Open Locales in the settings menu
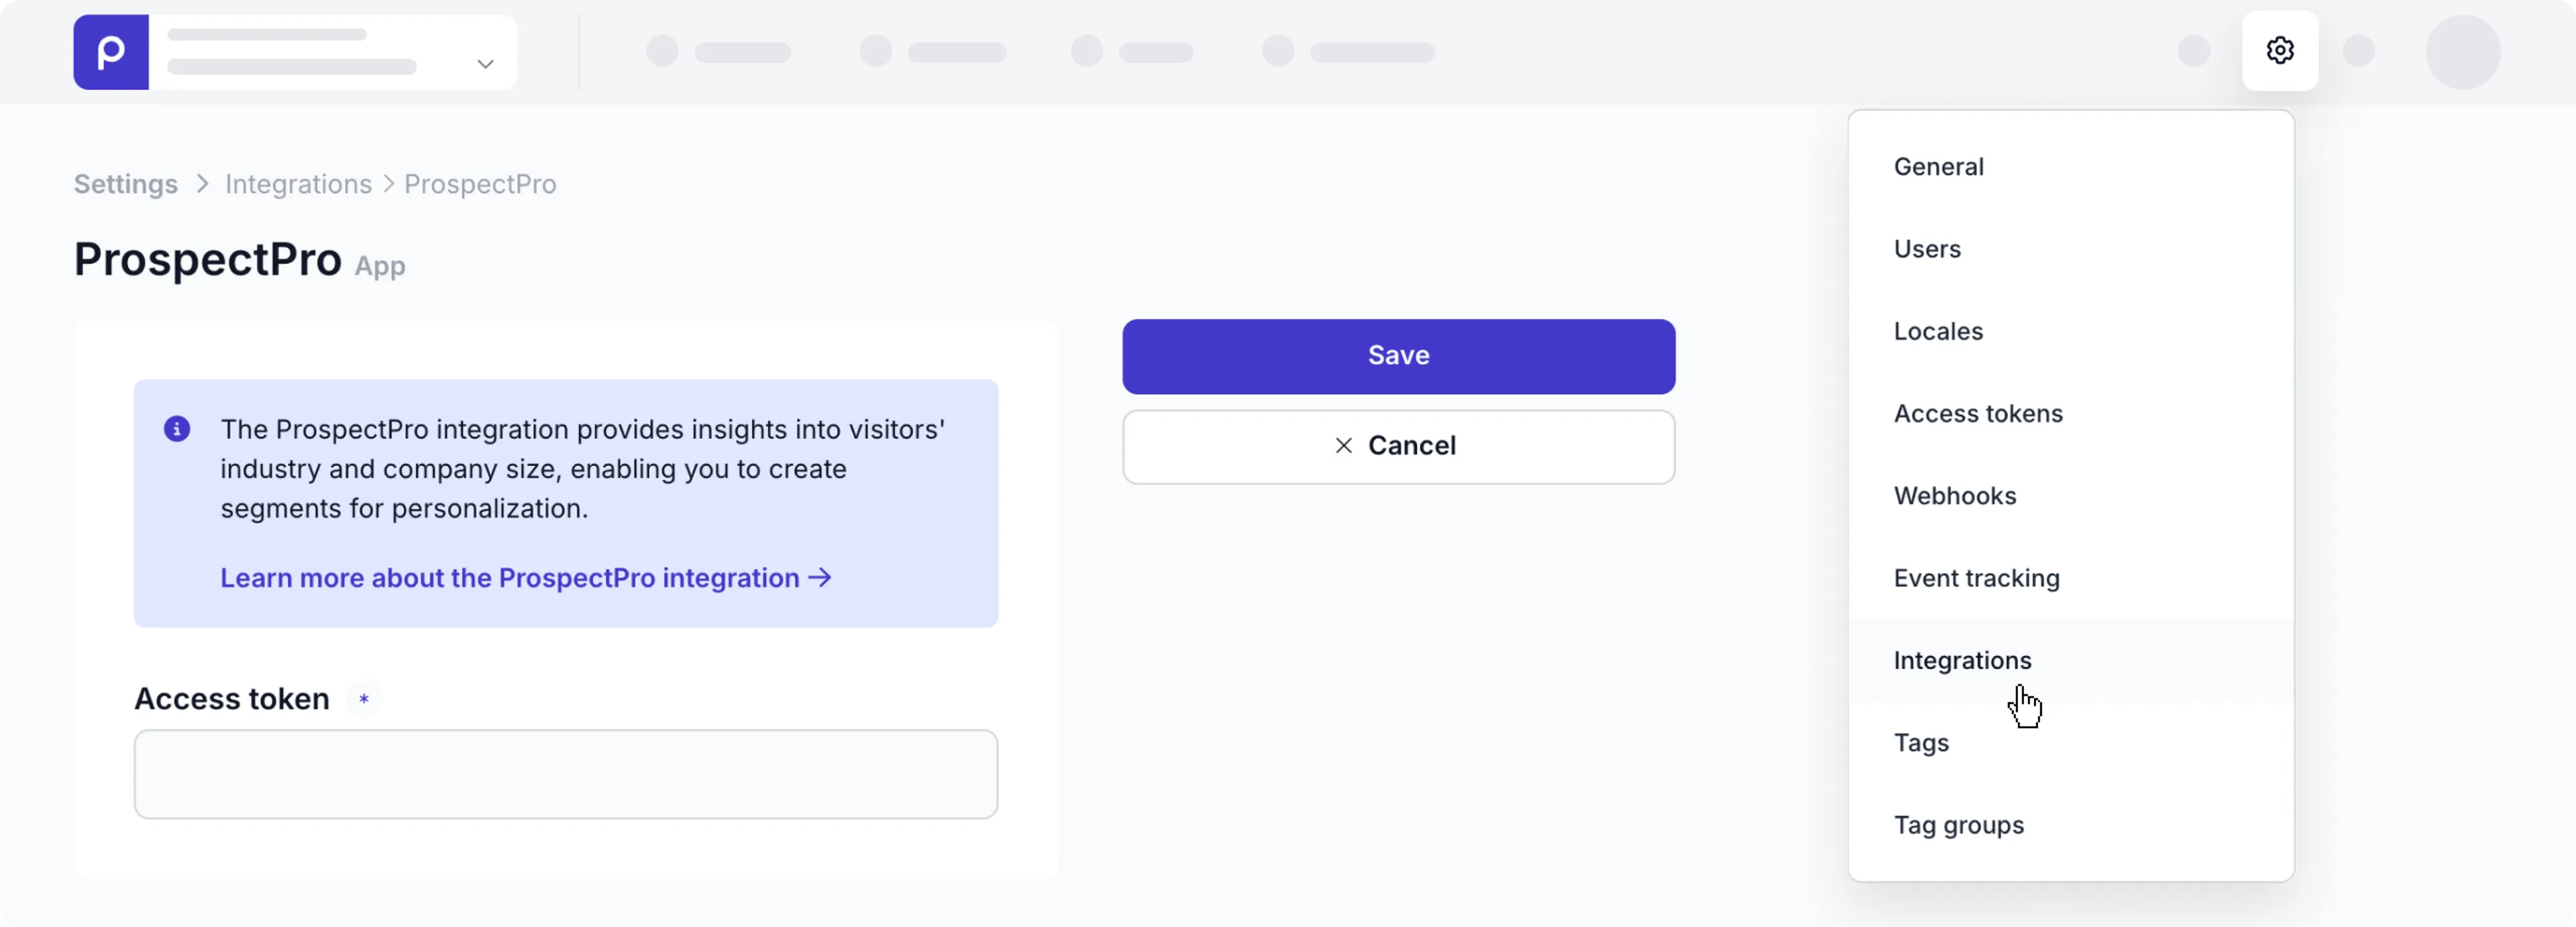 point(1938,330)
